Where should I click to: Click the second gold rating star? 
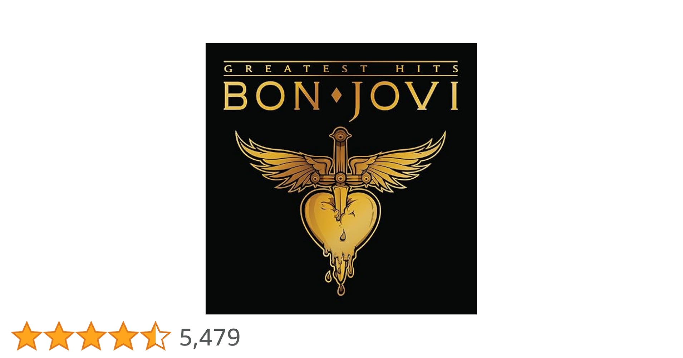59,335
